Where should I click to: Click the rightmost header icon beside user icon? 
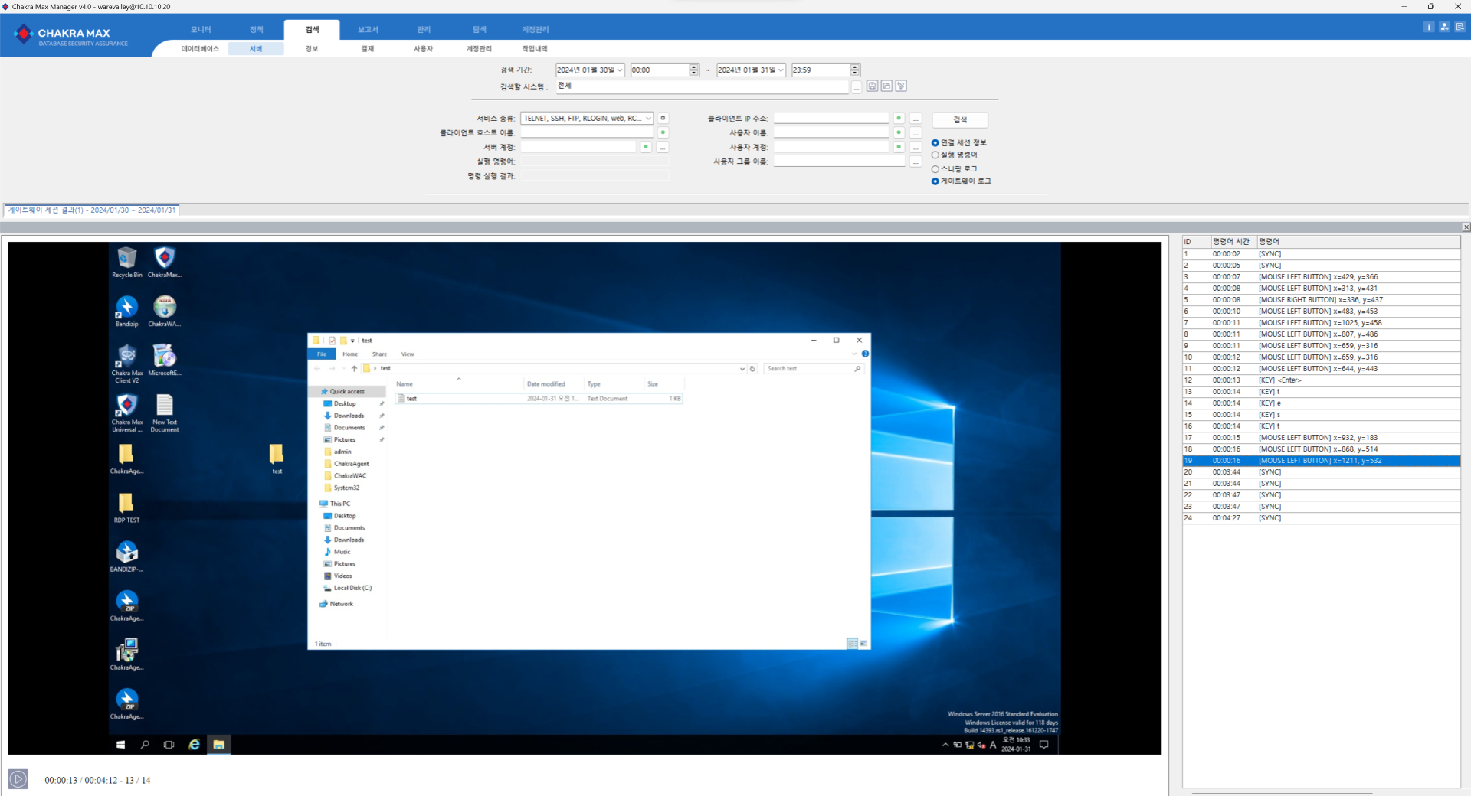point(1460,27)
